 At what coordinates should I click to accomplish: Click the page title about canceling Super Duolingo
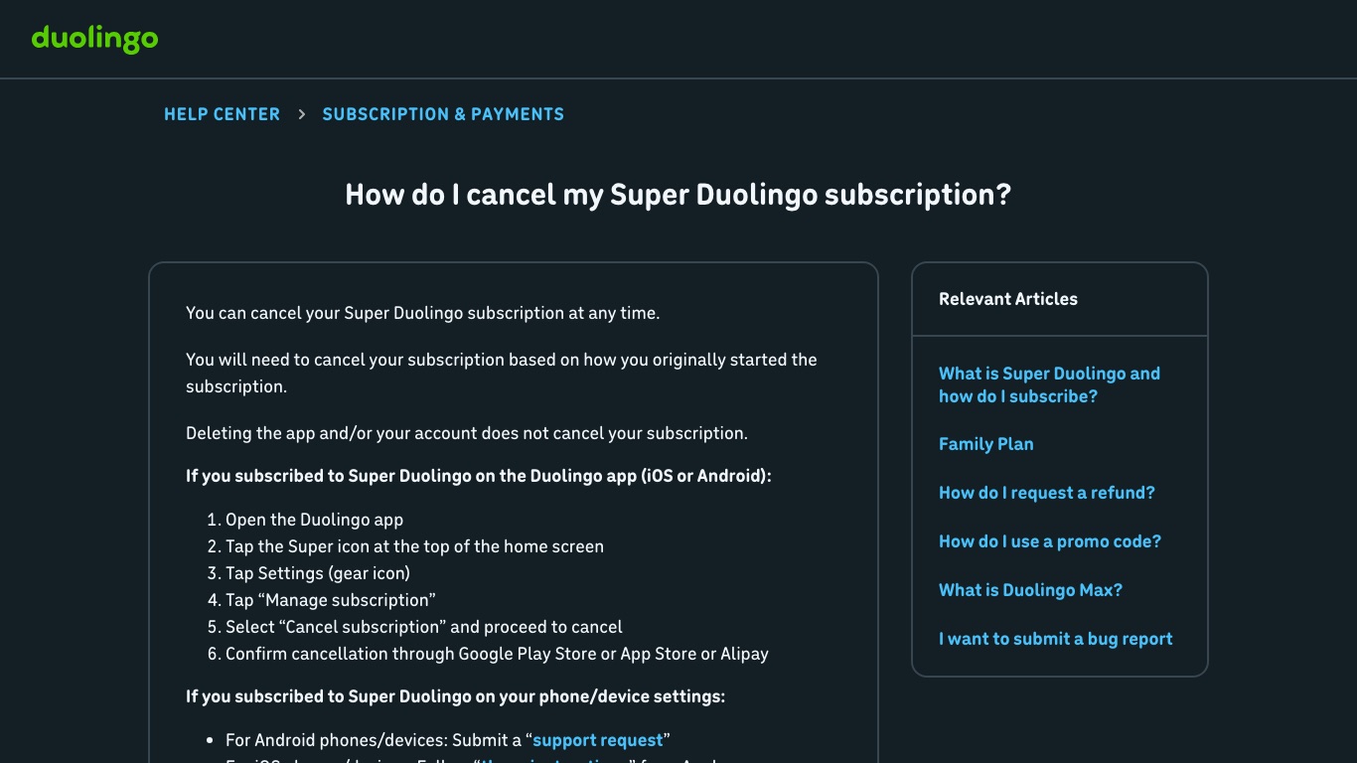click(x=678, y=194)
